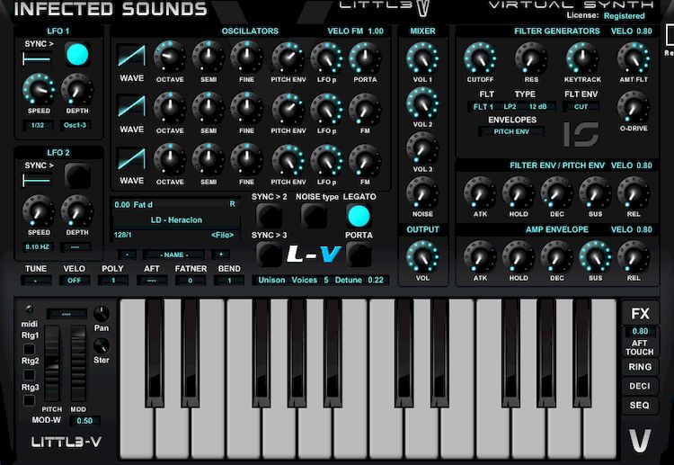This screenshot has width=674, height=465.
Task: Open the DECI section
Action: (x=640, y=386)
